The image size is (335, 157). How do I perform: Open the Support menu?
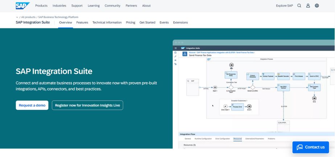77,6
